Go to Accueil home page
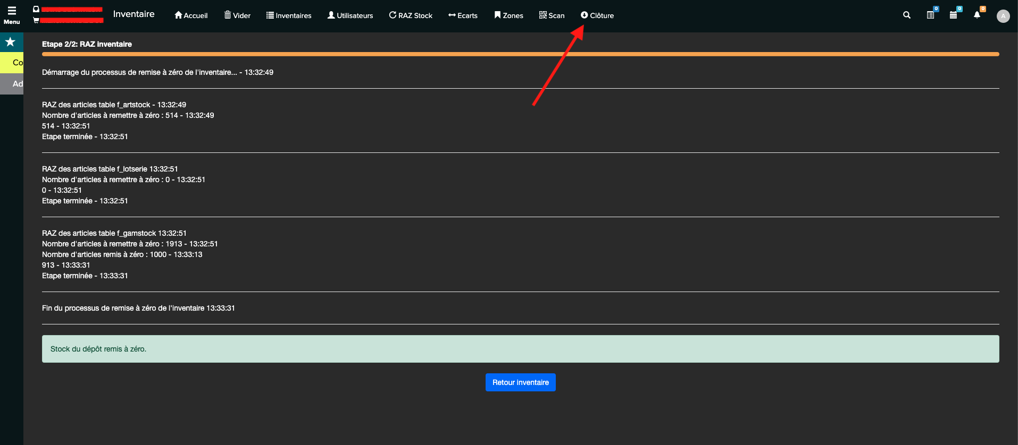Screen dimensions: 1018x445 point(191,15)
